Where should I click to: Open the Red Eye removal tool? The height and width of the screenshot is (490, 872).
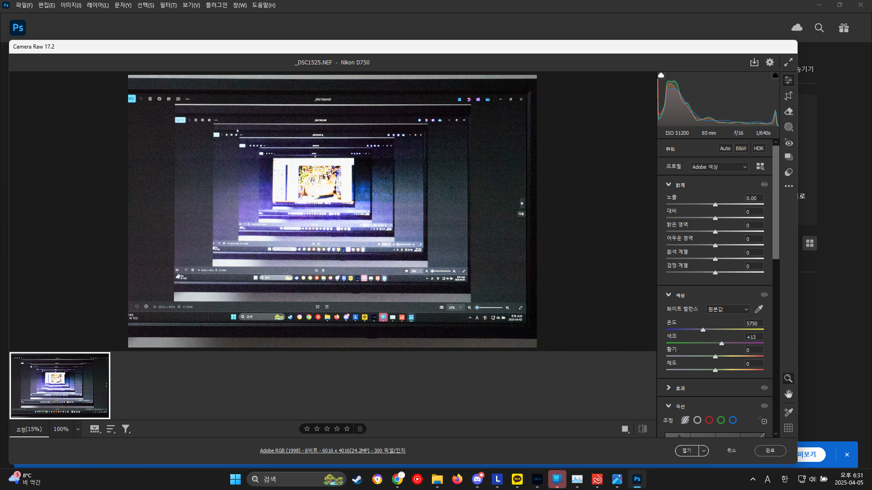788,143
